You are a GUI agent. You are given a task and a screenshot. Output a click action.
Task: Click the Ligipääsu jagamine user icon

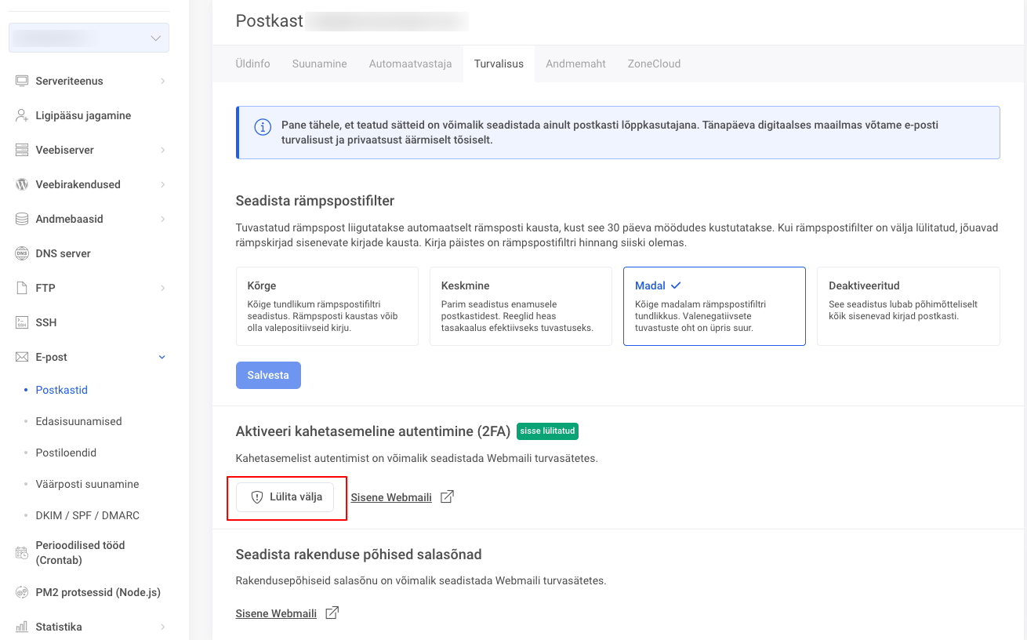coord(22,115)
